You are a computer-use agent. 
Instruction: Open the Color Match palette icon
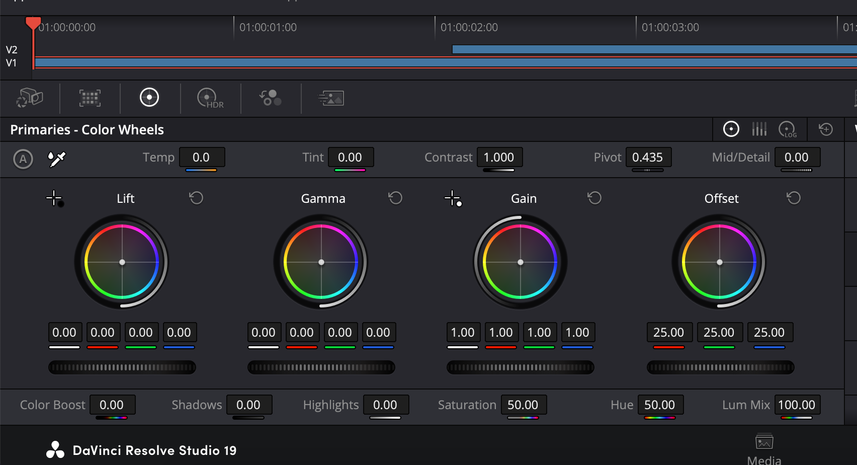point(90,98)
